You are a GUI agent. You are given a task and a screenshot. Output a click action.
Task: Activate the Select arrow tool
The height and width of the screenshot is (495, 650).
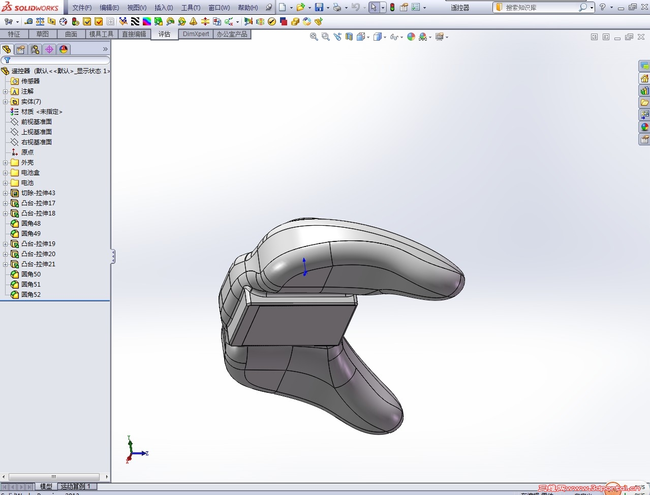374,7
